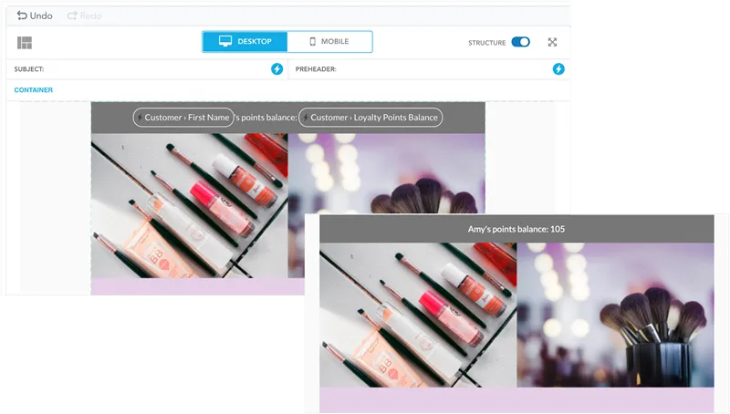Toggle the Structure switch off
730x414 pixels.
(x=520, y=42)
